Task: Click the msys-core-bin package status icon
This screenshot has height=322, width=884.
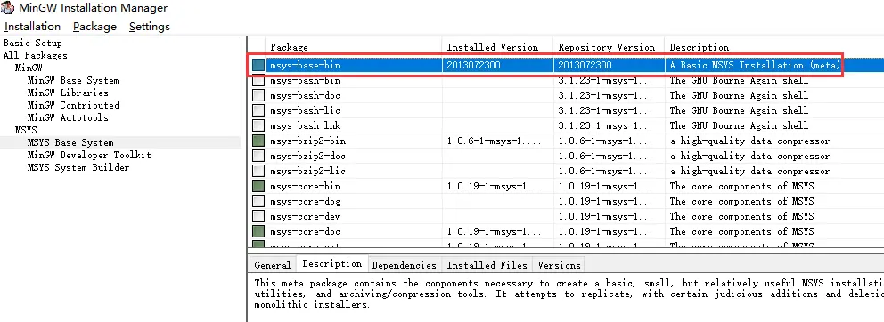Action: click(x=258, y=186)
